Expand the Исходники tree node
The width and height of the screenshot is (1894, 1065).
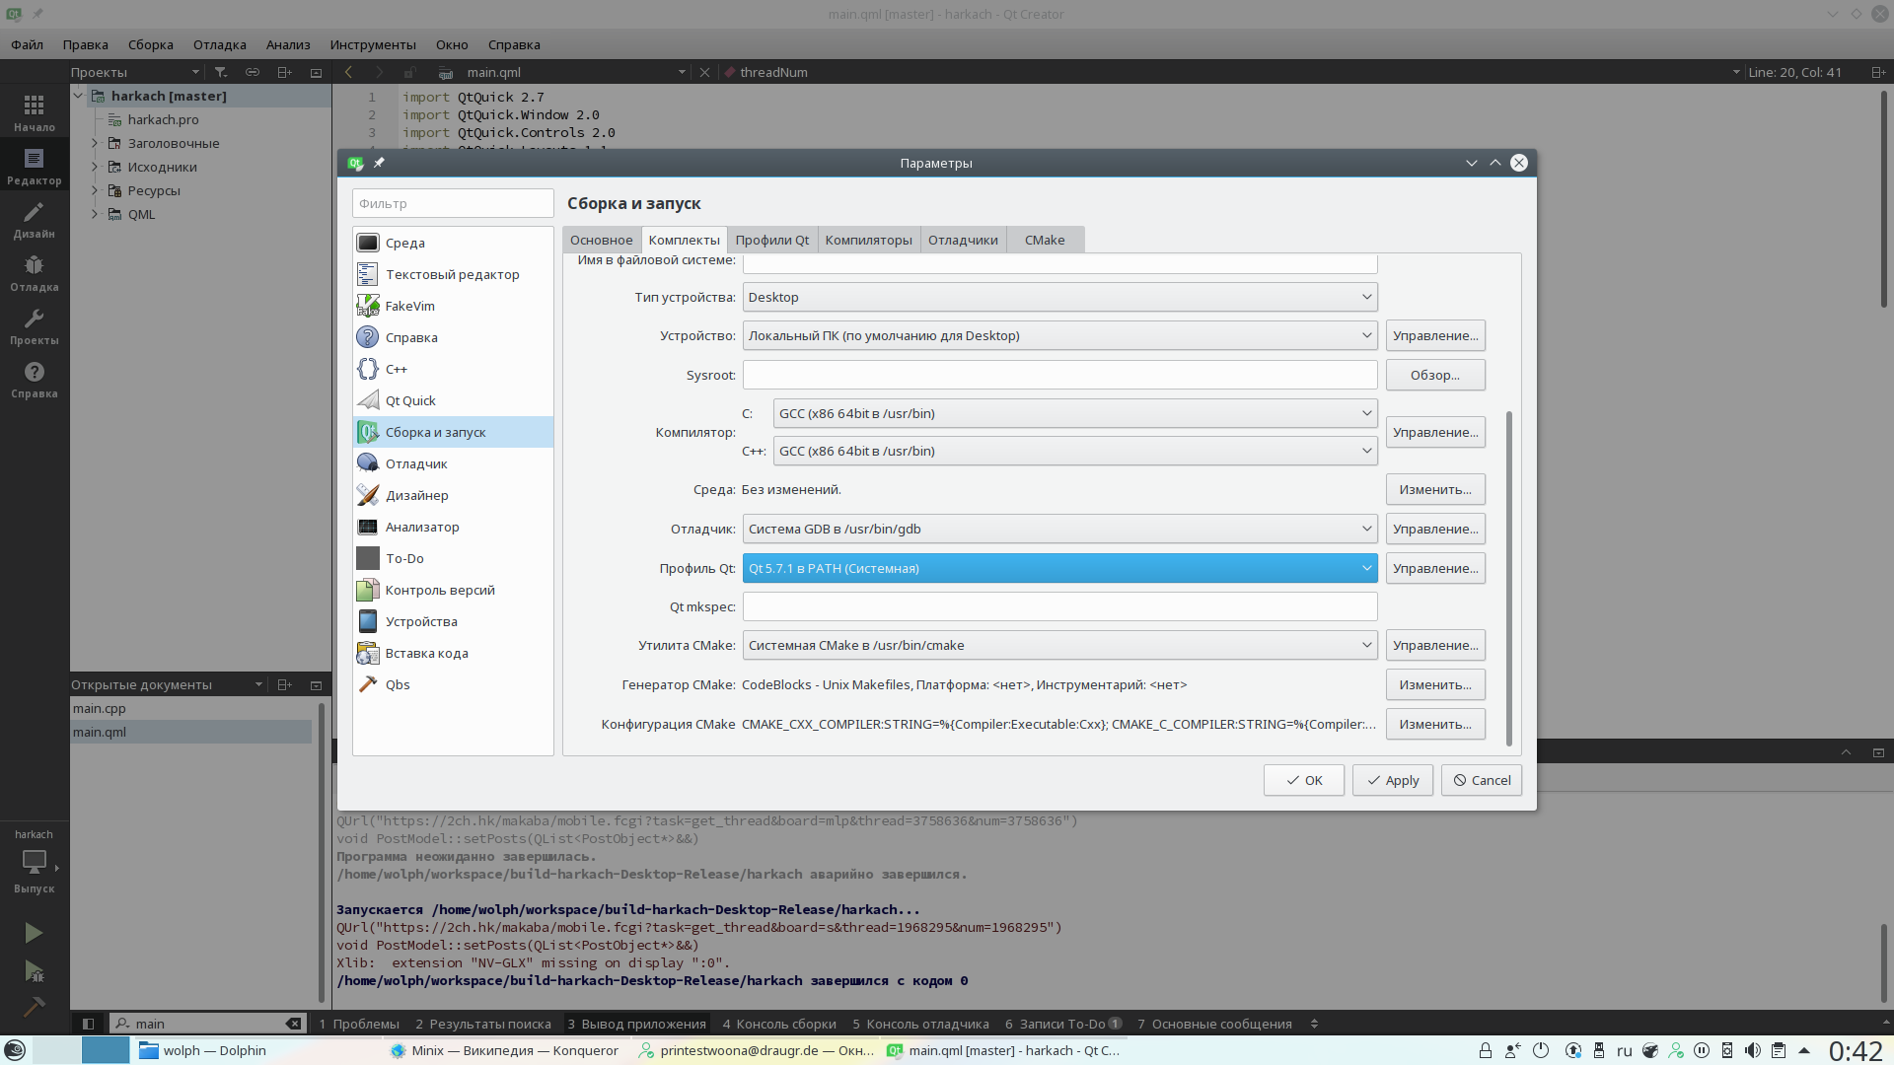click(95, 167)
